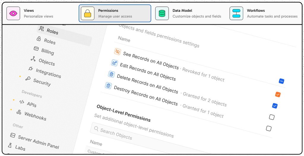Click the Server Admin Panel server icon

(12, 135)
